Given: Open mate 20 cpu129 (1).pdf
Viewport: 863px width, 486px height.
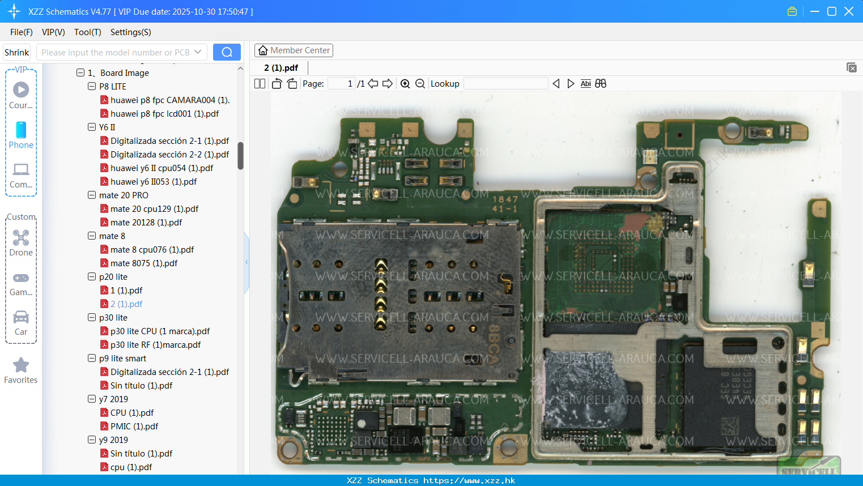Looking at the screenshot, I should (x=154, y=208).
